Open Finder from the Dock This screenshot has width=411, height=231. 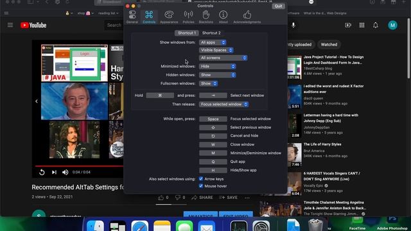pos(95,226)
